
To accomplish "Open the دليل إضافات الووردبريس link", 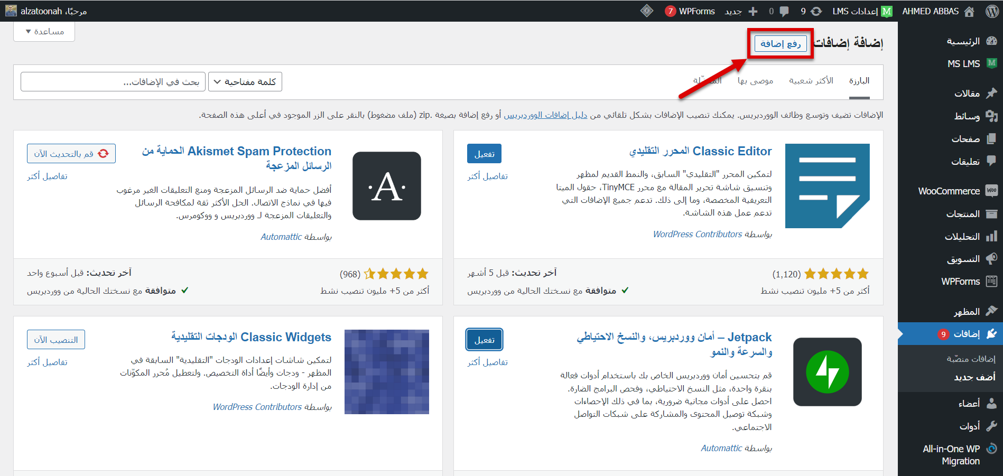I will click(545, 115).
